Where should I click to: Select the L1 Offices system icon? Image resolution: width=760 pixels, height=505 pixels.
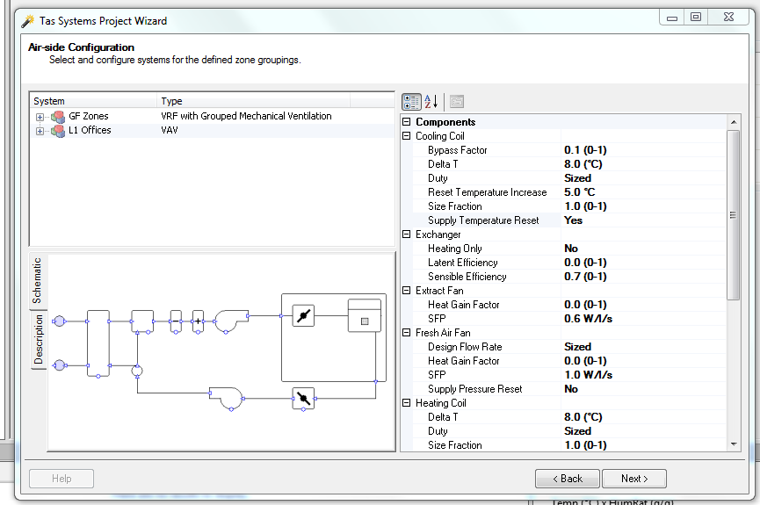(58, 131)
